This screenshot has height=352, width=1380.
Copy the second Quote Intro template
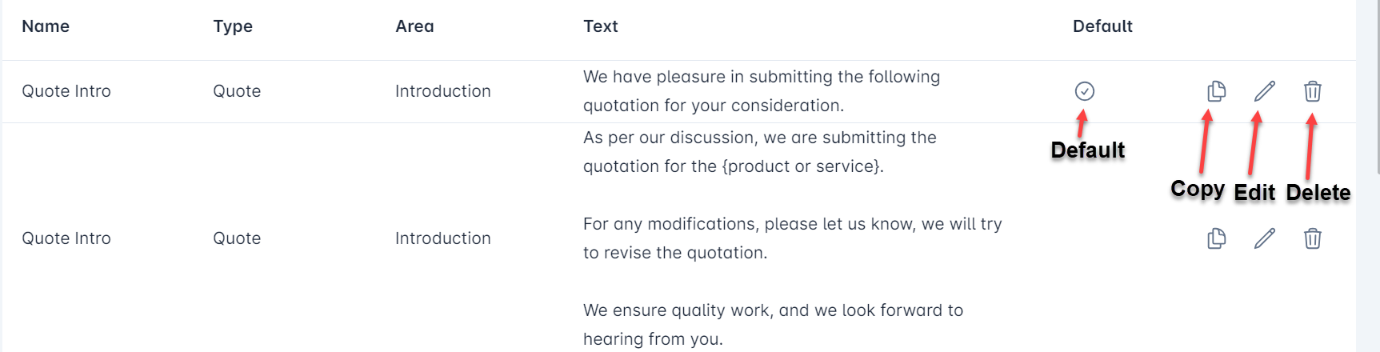pos(1216,238)
